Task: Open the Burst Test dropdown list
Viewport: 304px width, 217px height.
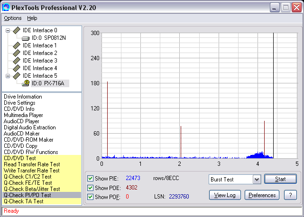Action: pyautogui.click(x=257, y=180)
